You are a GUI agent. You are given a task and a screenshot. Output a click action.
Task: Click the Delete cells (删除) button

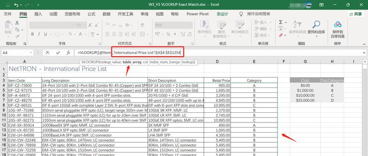click(263, 29)
